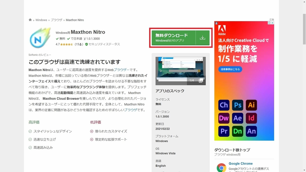
Task: Click the Dw Dreamweaver icon in ad
Action: click(x=224, y=118)
